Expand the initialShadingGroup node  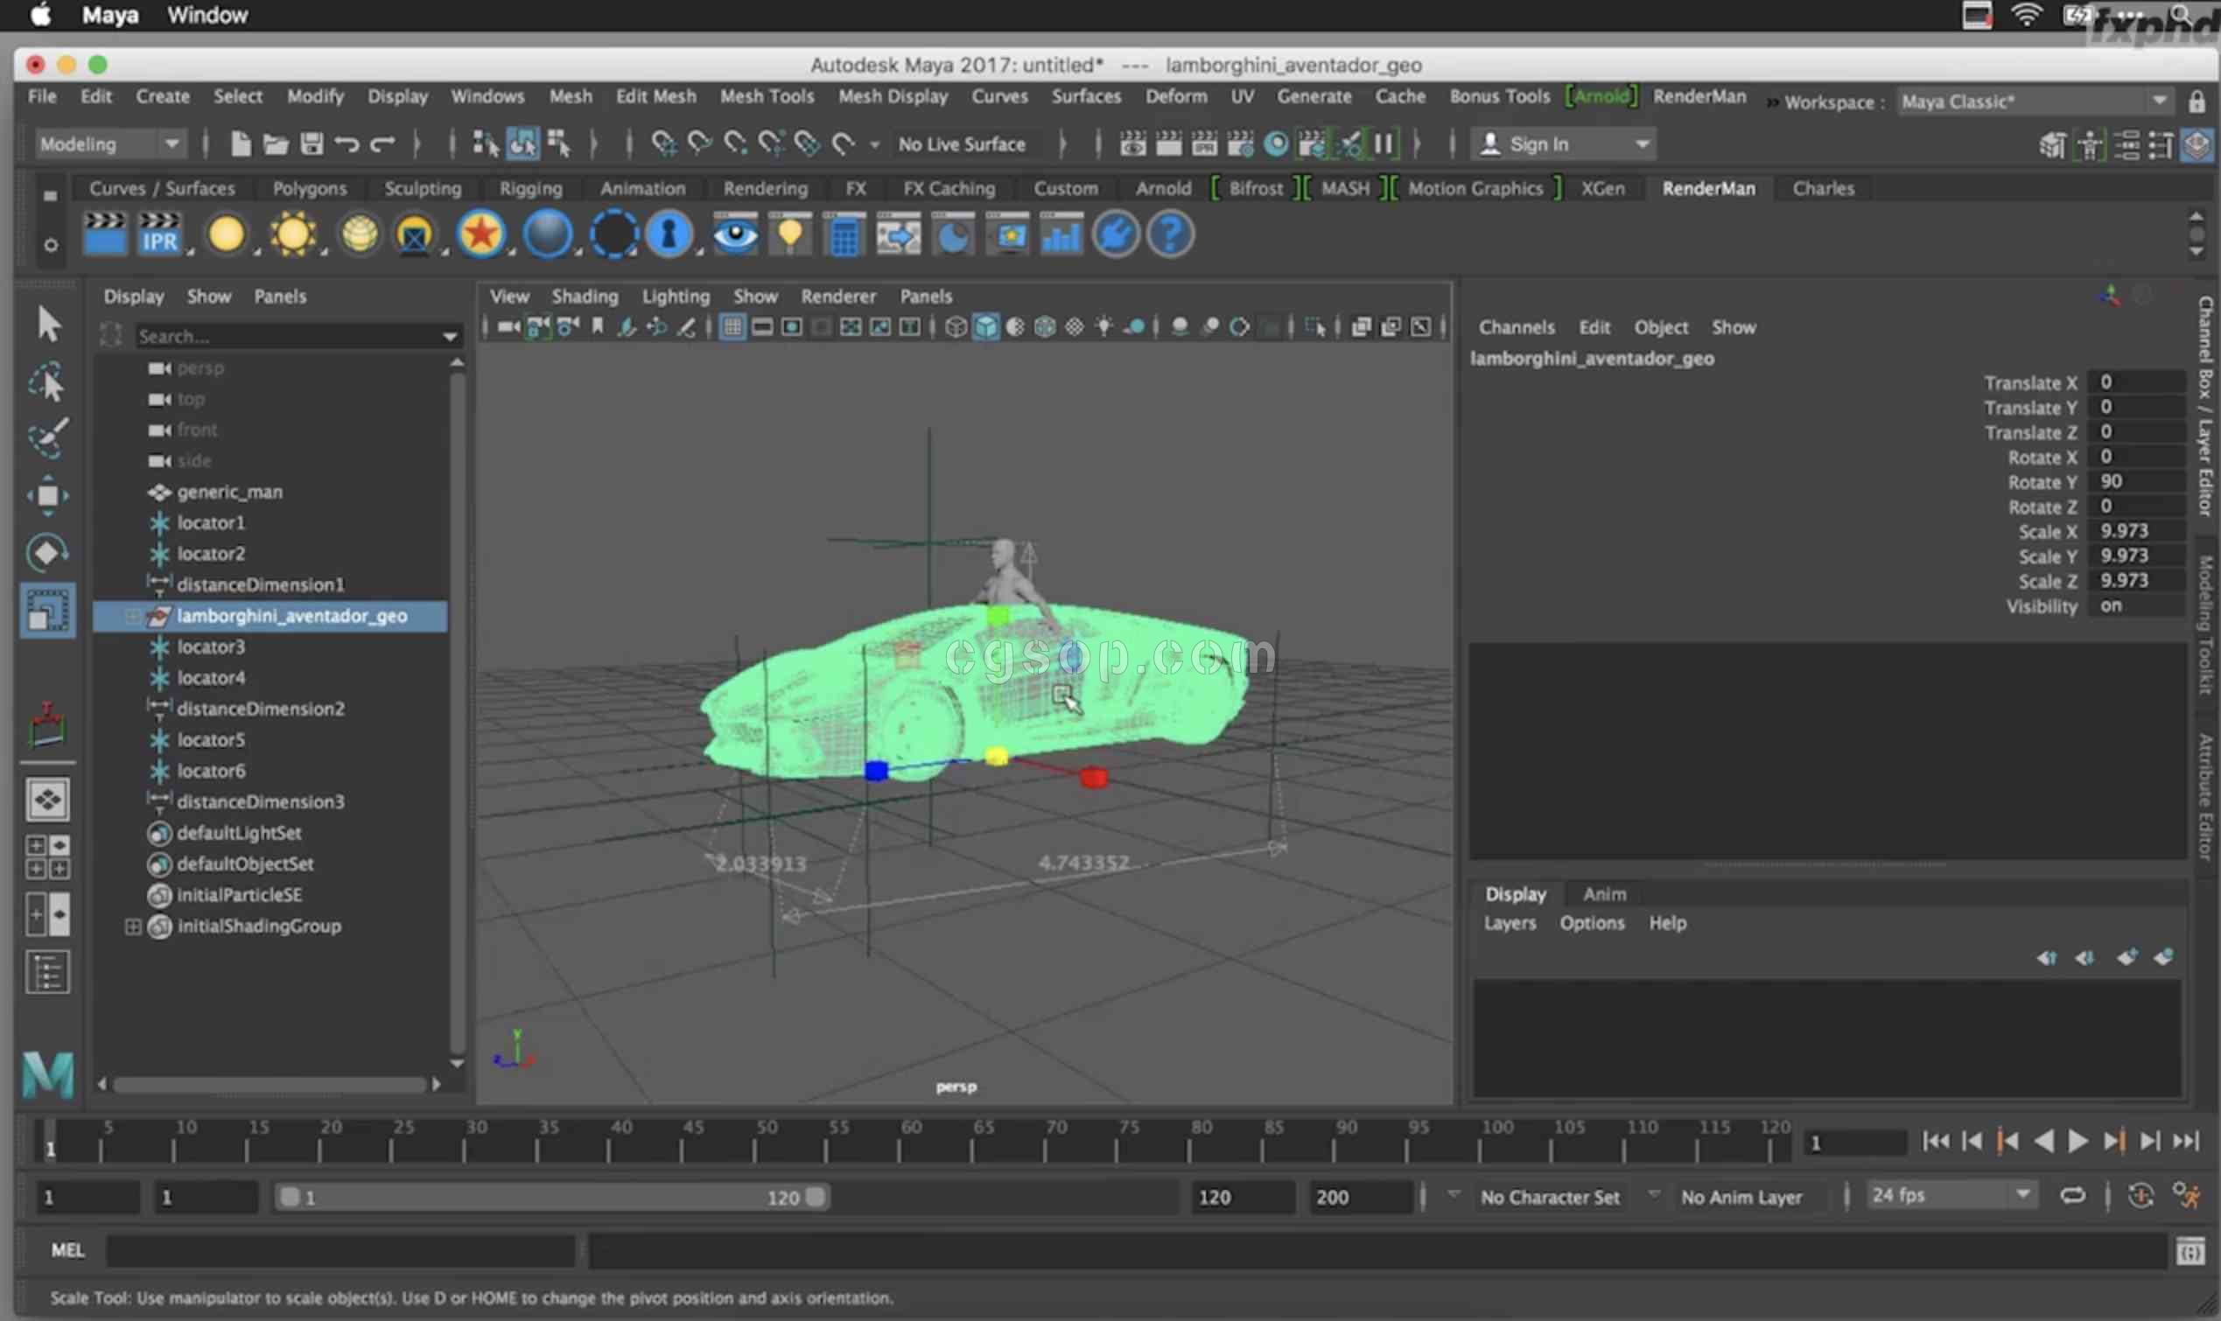pyautogui.click(x=132, y=926)
